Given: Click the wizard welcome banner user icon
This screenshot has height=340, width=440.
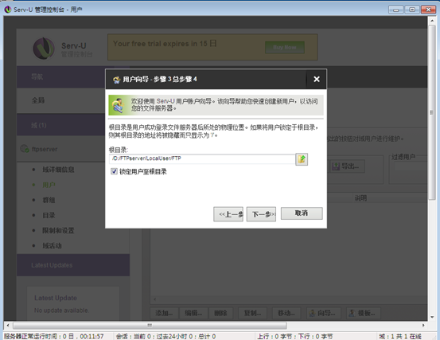Looking at the screenshot, I should click(x=118, y=105).
